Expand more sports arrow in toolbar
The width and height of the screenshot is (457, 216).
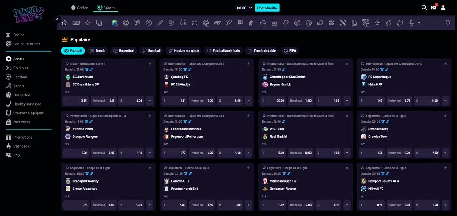pos(419,23)
